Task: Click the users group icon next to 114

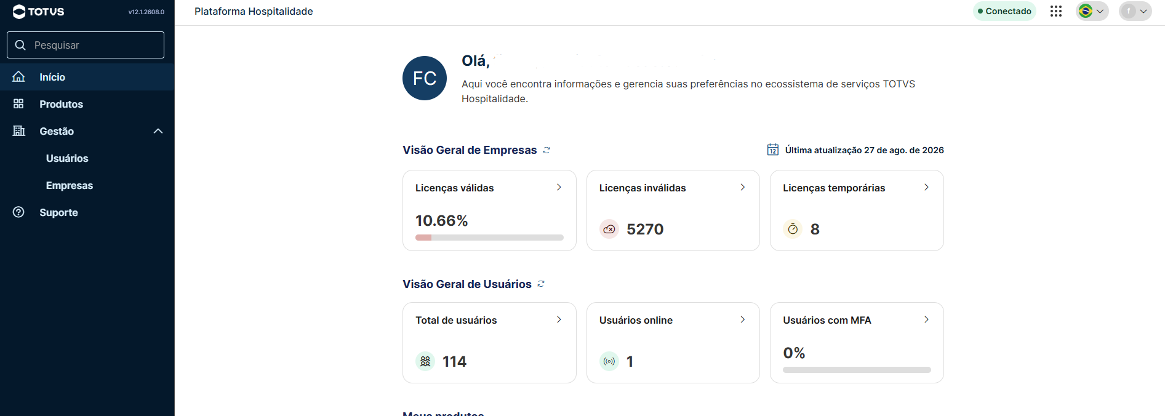Action: 425,361
